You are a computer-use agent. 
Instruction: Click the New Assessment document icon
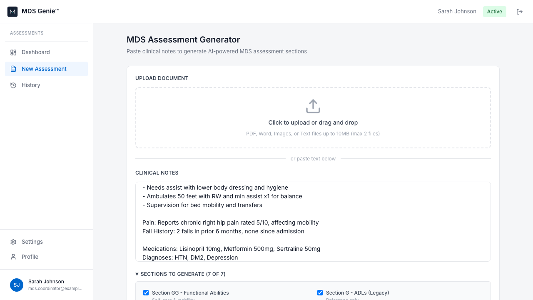12,69
